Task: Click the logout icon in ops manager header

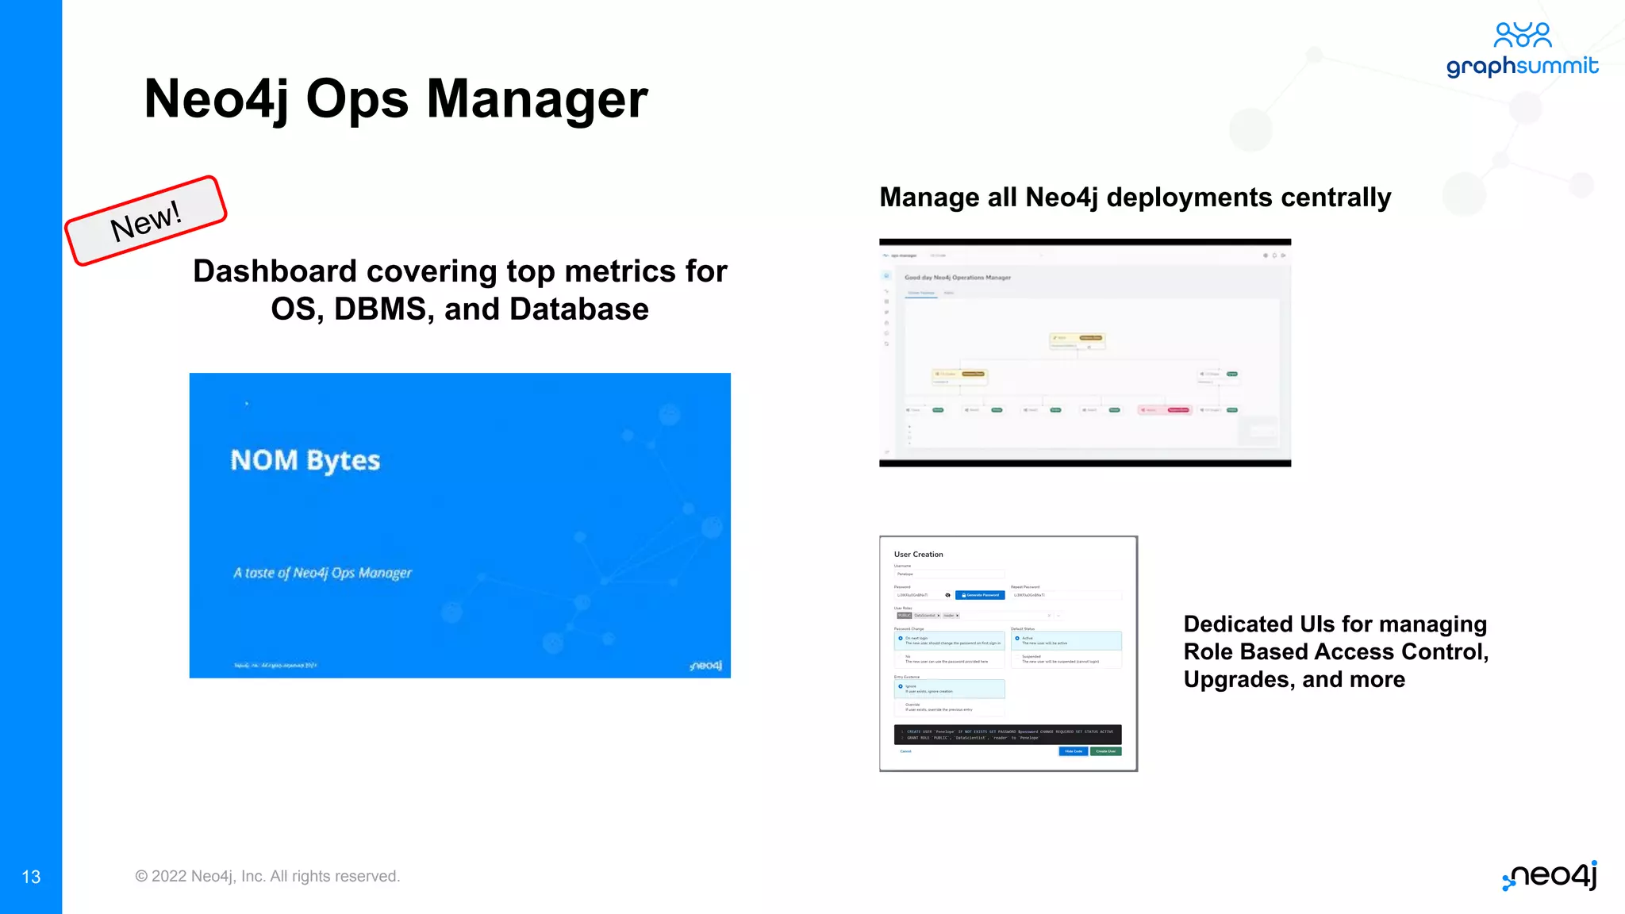Action: coord(1283,255)
